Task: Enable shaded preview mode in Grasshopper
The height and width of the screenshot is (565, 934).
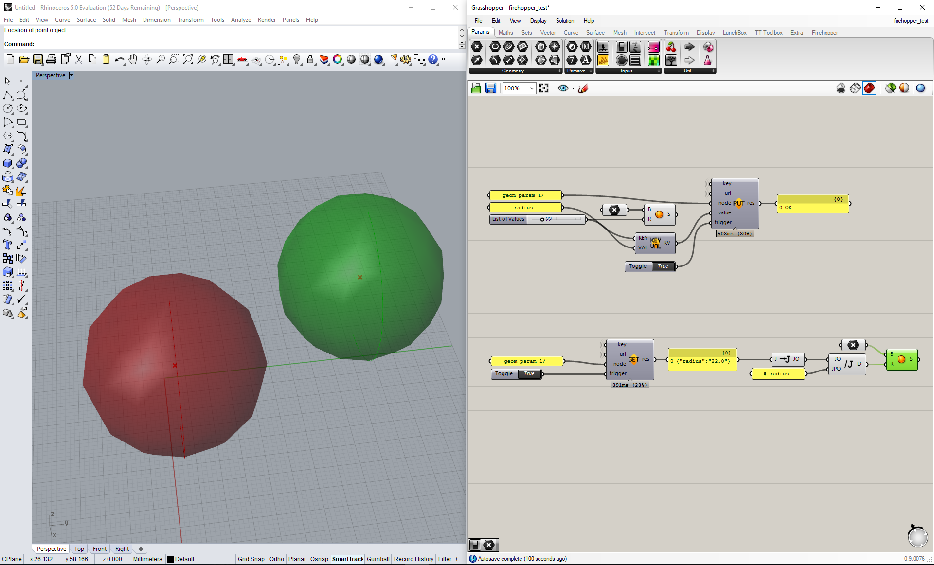Action: coord(869,88)
